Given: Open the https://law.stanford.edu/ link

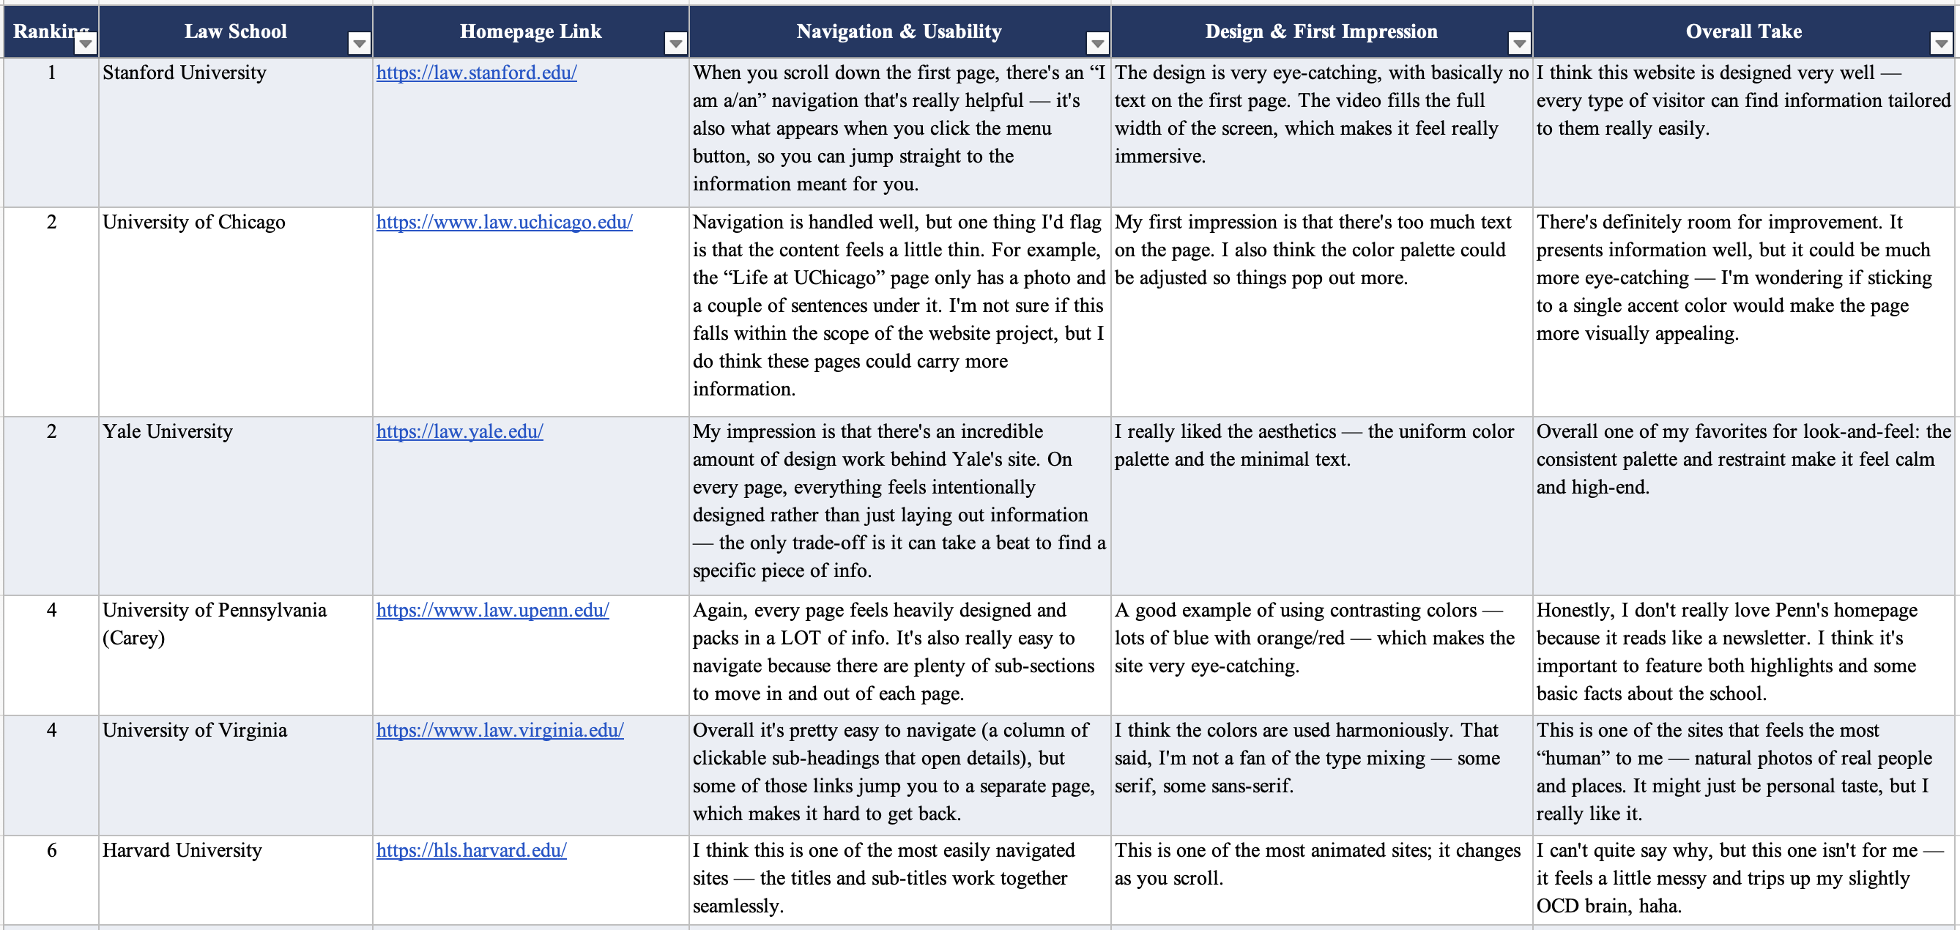Looking at the screenshot, I should [476, 73].
